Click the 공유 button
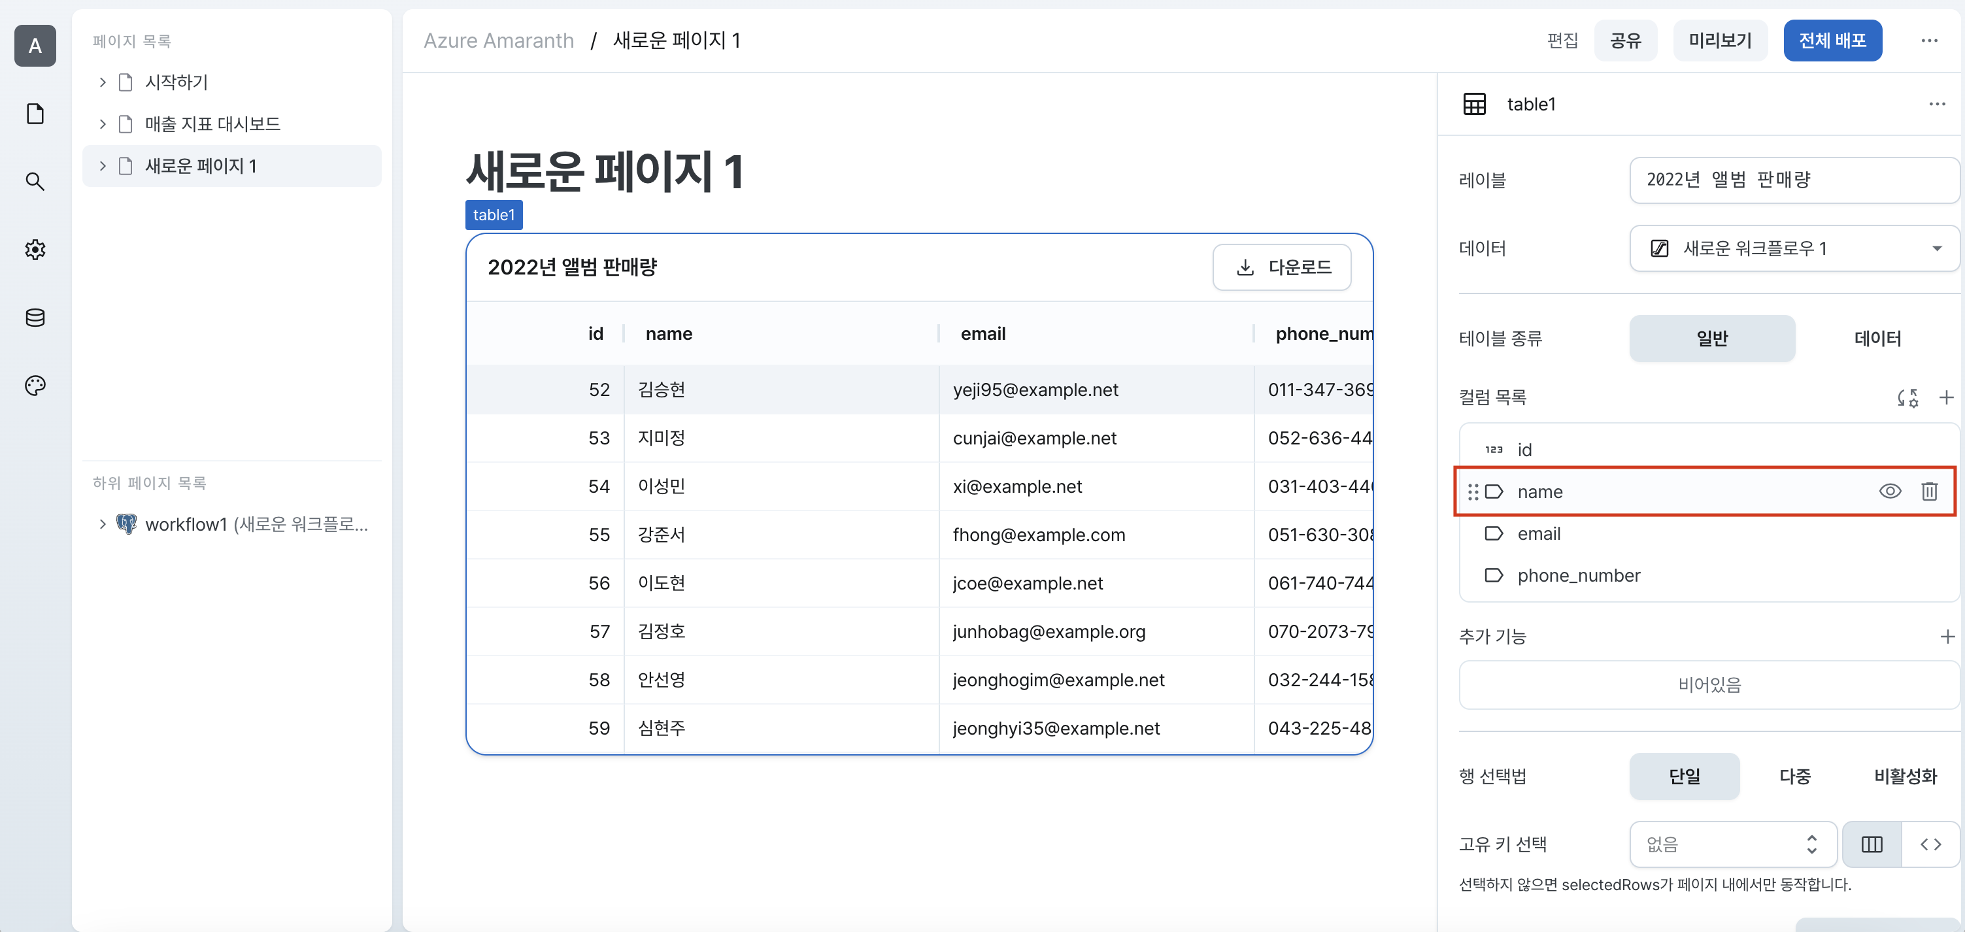The height and width of the screenshot is (932, 1965). click(x=1625, y=41)
